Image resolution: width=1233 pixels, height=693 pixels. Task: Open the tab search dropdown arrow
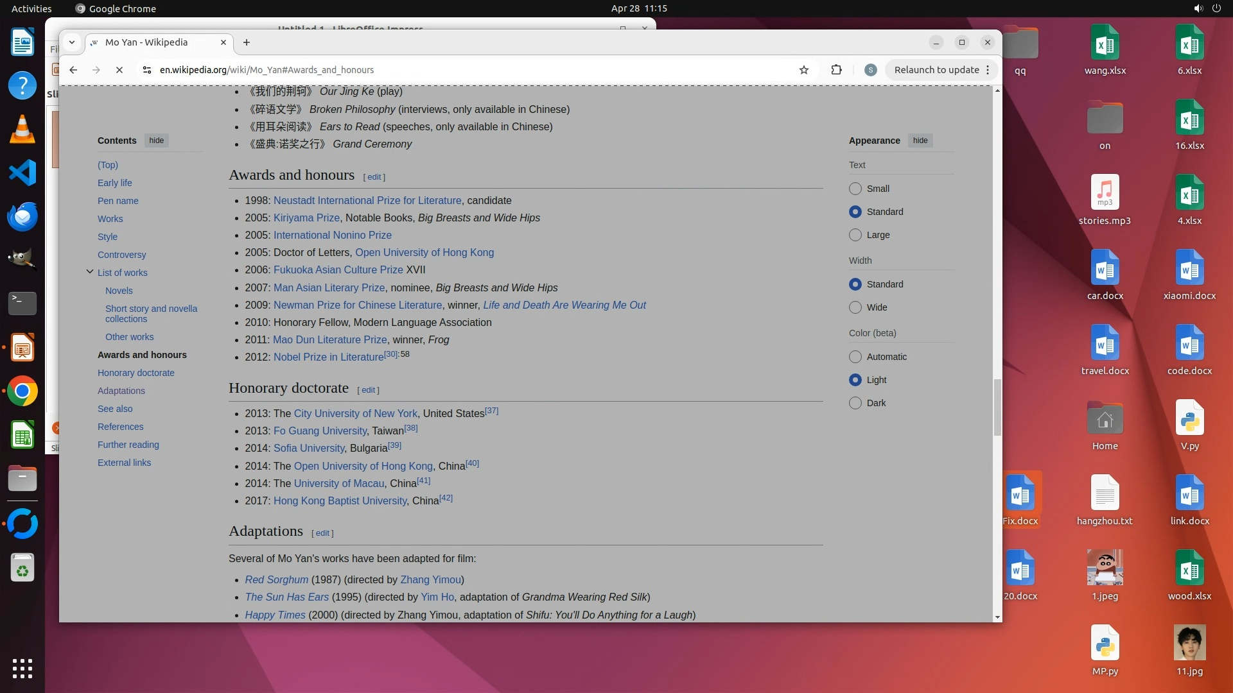72,42
